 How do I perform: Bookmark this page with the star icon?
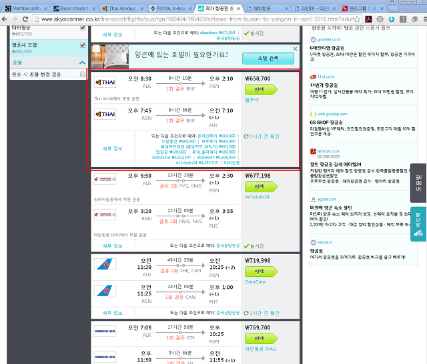tap(358, 19)
